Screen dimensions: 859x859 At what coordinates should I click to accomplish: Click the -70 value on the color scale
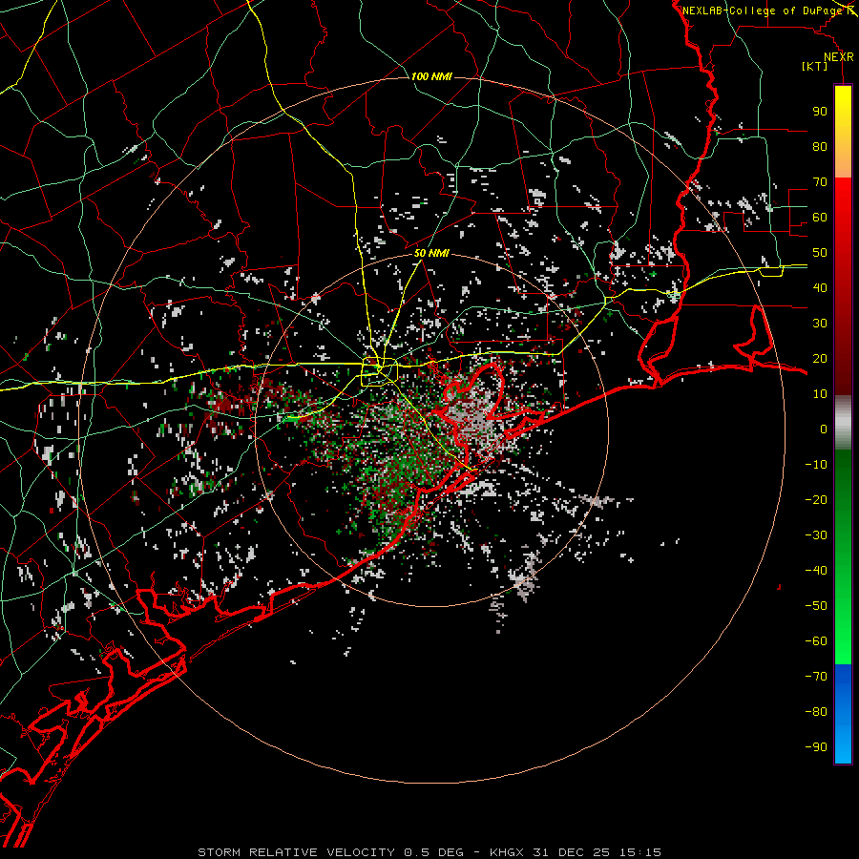tap(816, 677)
